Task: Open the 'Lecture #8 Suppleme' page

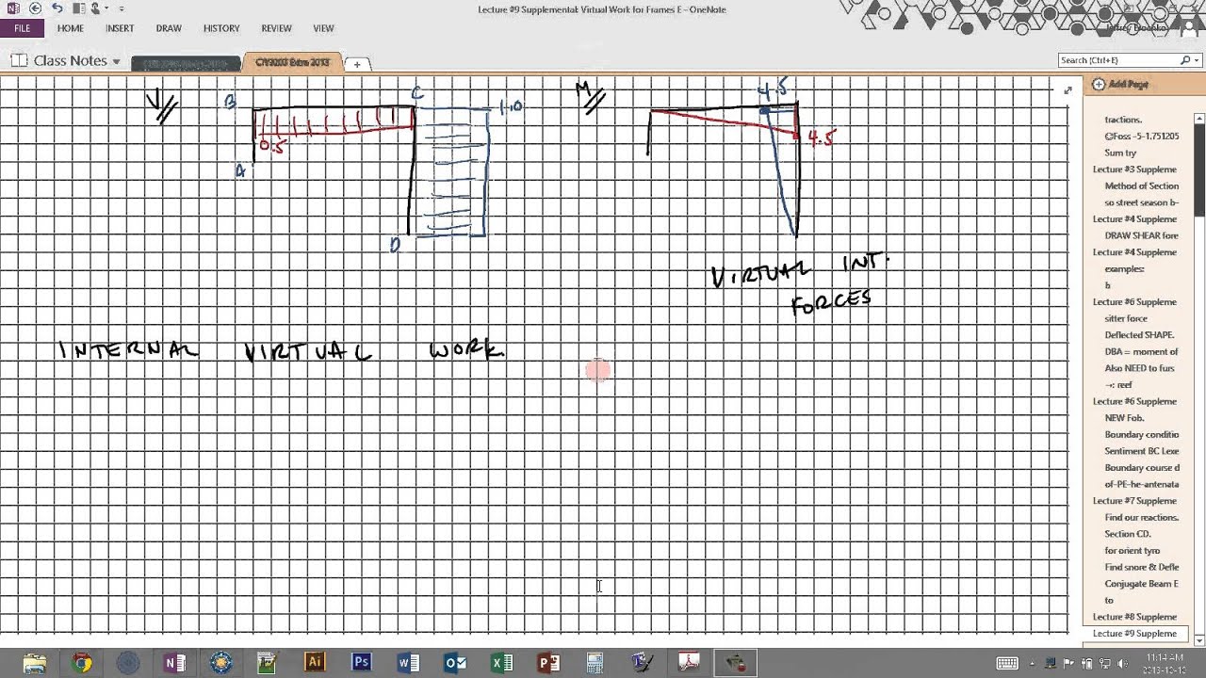Action: [1134, 617]
